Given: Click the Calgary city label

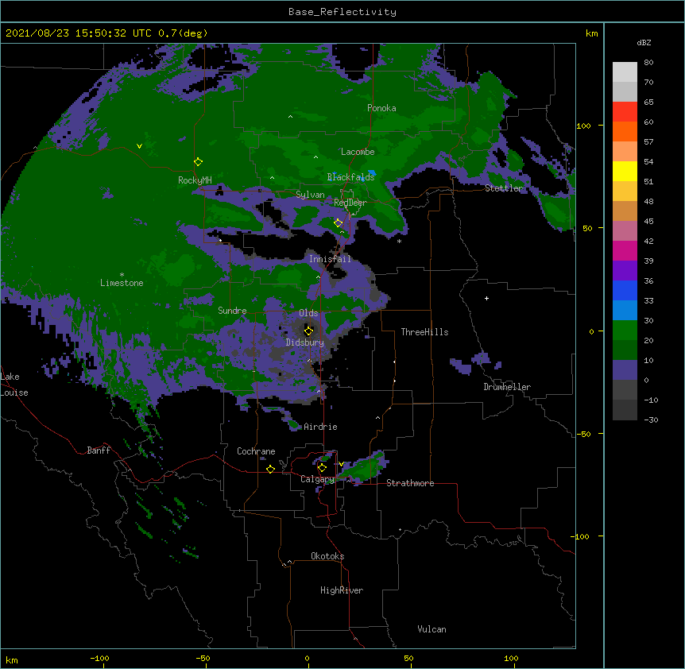Looking at the screenshot, I should [x=318, y=479].
